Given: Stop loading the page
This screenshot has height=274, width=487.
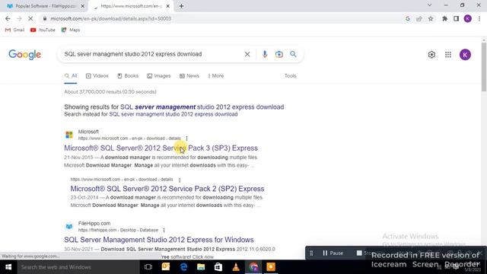Looking at the screenshot, I should coord(30,18).
